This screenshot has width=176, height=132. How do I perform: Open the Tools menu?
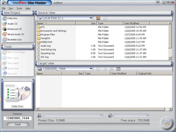coord(19,8)
